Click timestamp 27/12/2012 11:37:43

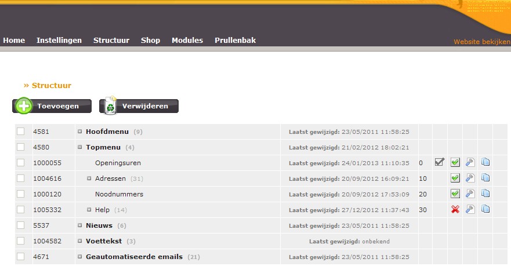(375, 210)
